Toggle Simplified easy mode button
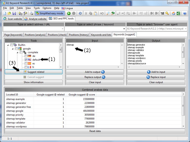Viewport: 190px width, 142px height. click(49, 13)
